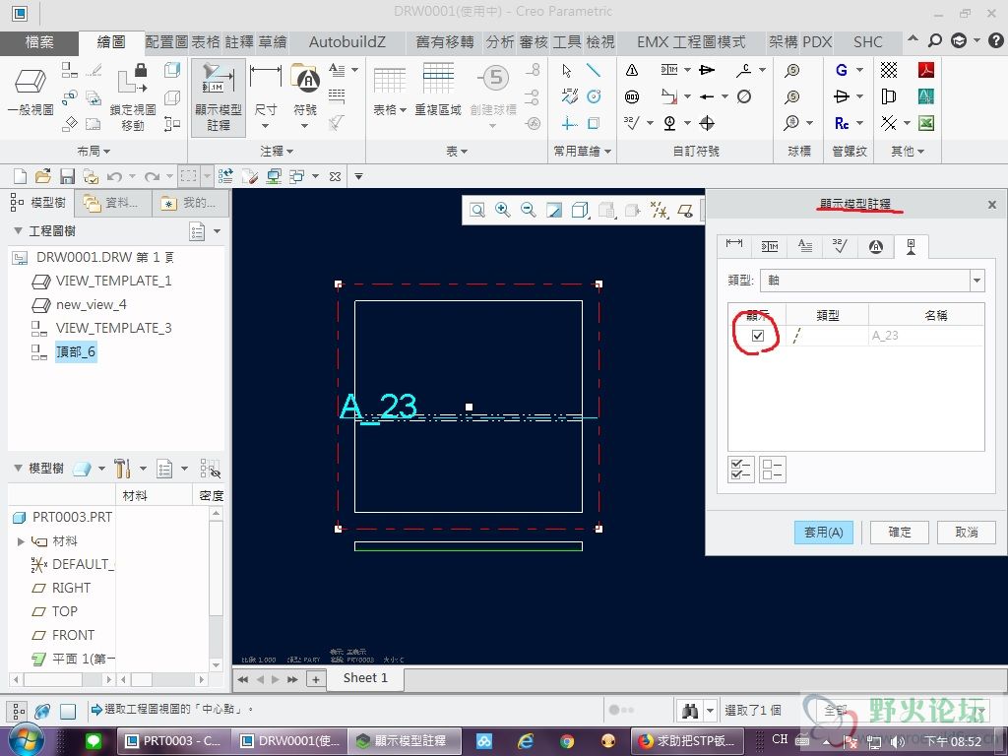Open quick access toolbar customize dropdown arrow

358,176
